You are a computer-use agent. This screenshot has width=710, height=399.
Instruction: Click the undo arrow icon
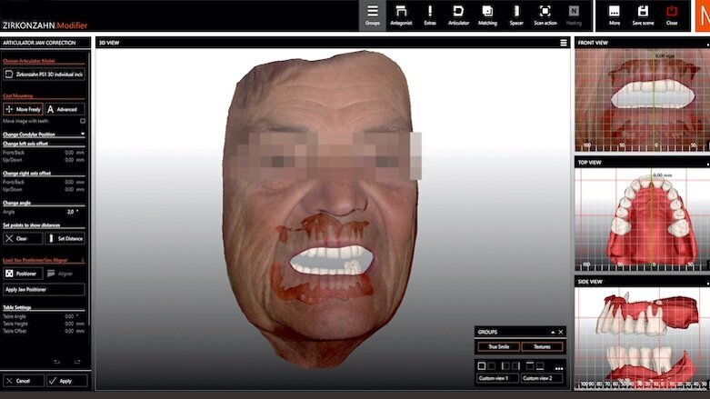(56, 362)
